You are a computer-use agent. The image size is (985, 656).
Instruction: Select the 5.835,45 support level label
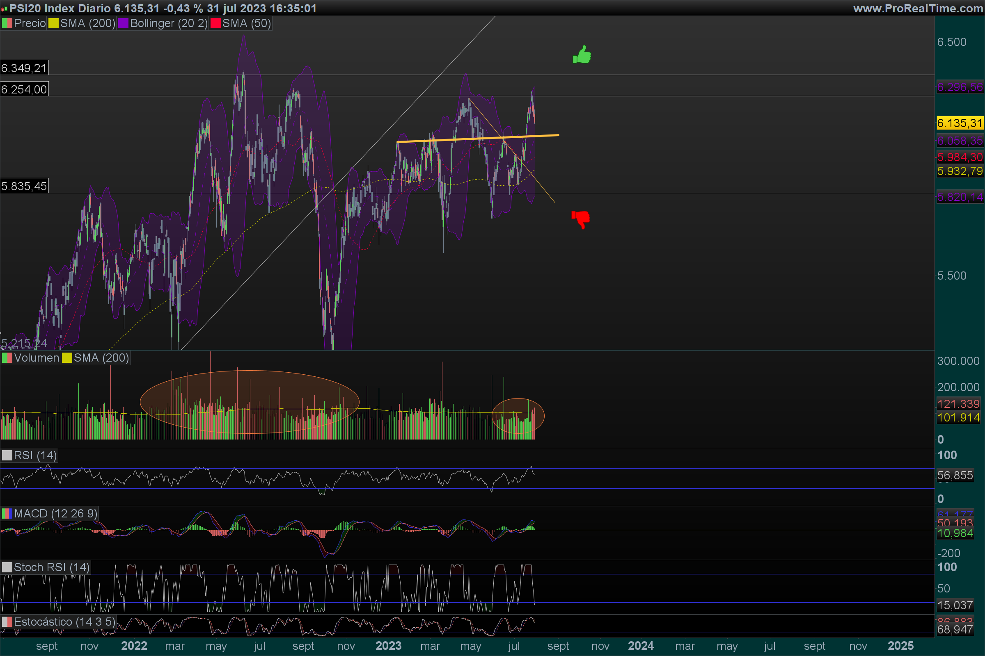coord(24,186)
